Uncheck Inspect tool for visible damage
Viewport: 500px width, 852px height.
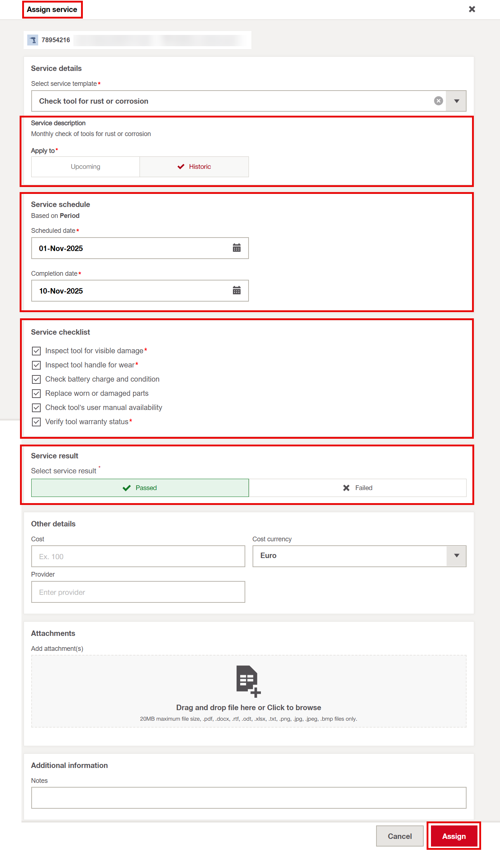tap(36, 351)
